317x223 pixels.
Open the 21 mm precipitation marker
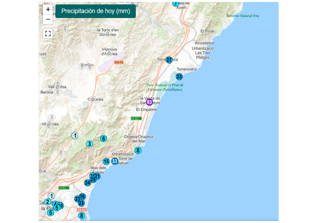pos(98,176)
